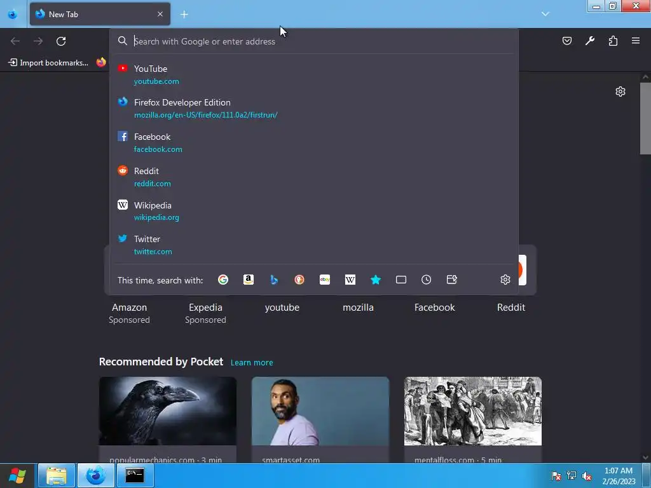
Task: Open search settings gear in dropdown
Action: pos(505,280)
